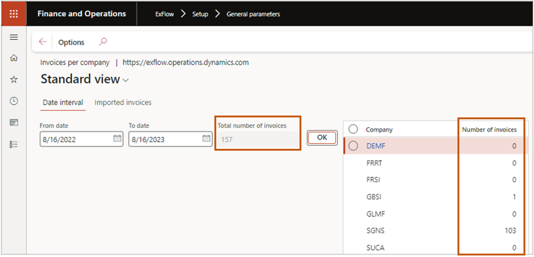Select the GLMF company row
534x257 pixels.
pyautogui.click(x=436, y=214)
